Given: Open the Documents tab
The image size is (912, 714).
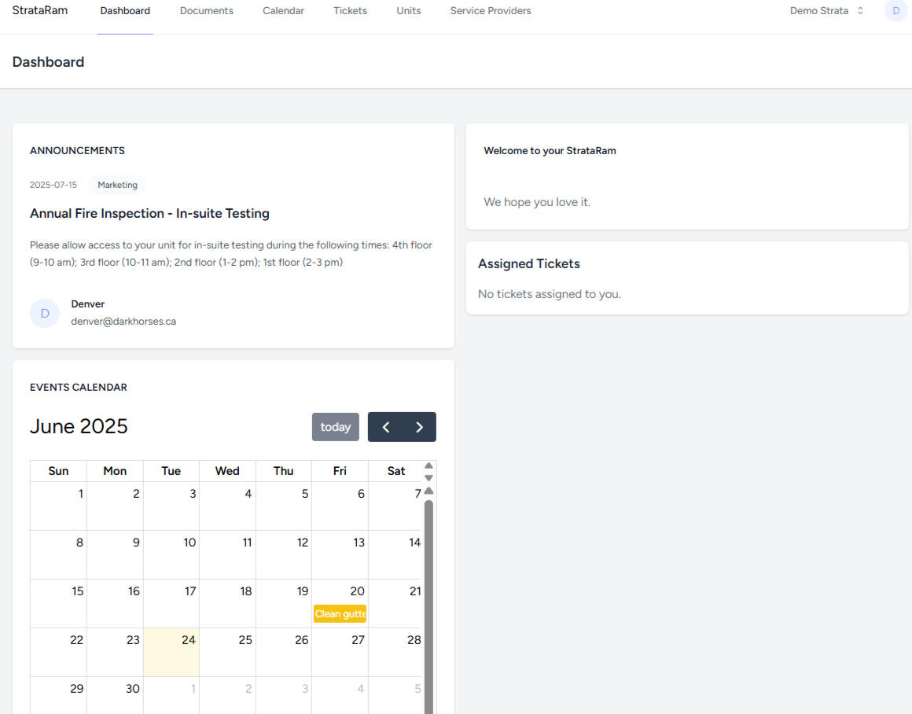Looking at the screenshot, I should 206,11.
